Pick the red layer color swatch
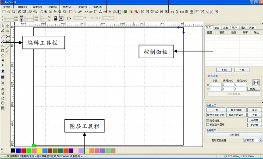Image resolution: width=263 pixels, height=159 pixels. point(24,151)
